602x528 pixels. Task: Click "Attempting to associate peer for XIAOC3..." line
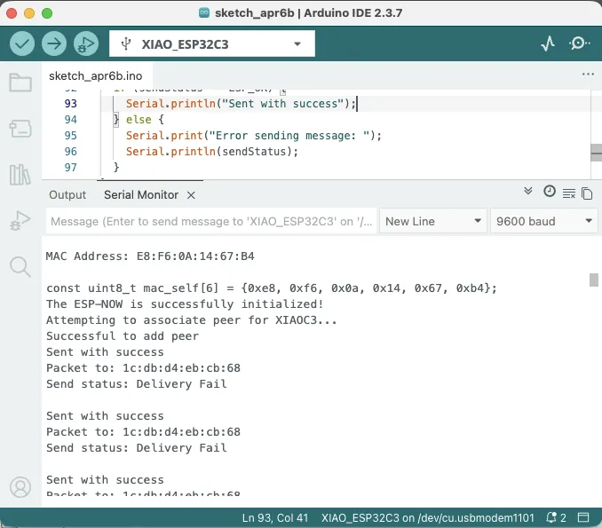[192, 320]
